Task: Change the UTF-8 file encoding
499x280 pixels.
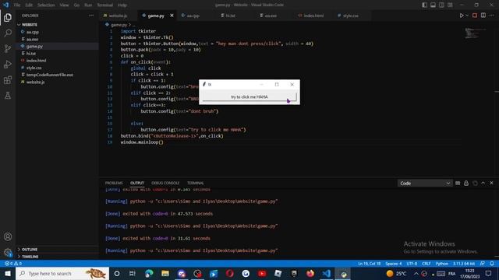Action: pos(412,264)
